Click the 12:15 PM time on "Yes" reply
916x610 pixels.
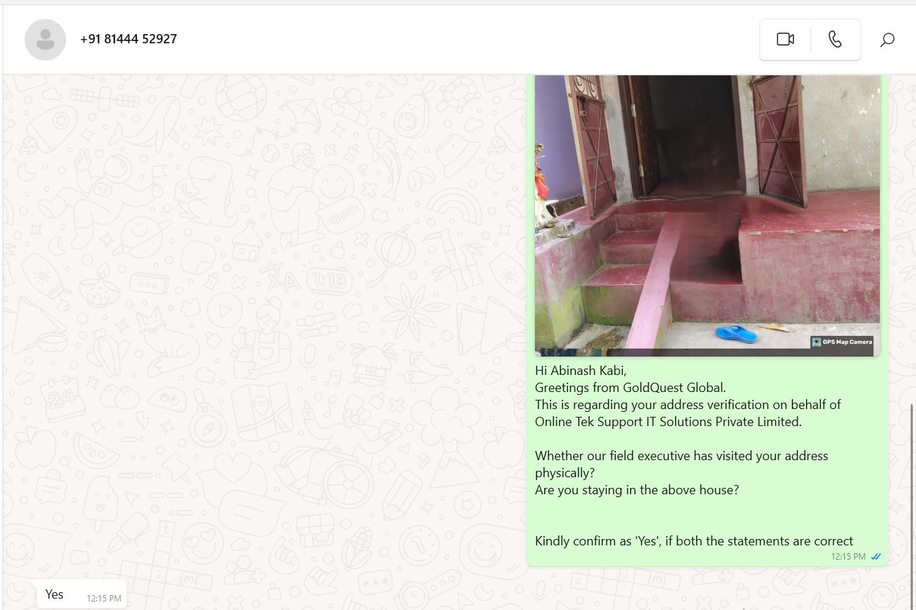coord(104,599)
